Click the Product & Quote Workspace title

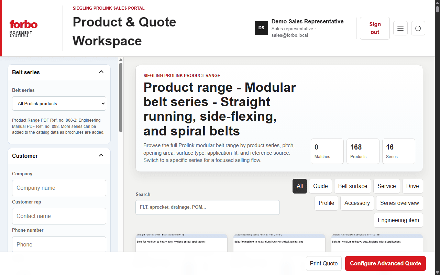pos(124,31)
